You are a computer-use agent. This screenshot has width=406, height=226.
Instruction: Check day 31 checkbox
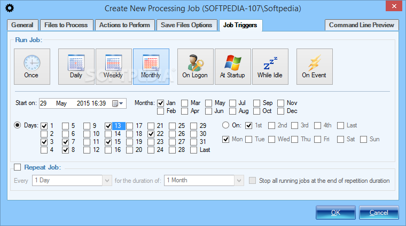(194, 142)
